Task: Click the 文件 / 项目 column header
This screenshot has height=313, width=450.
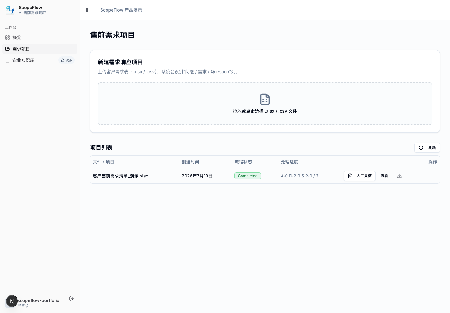Action: point(103,162)
